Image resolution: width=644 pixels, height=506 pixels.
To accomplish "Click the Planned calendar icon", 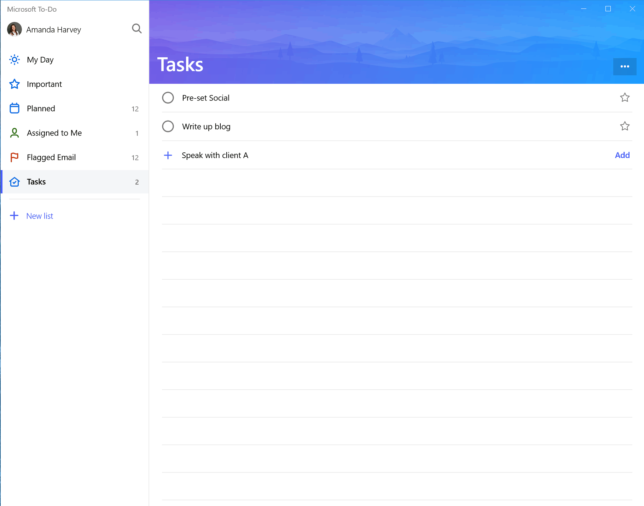I will point(14,108).
